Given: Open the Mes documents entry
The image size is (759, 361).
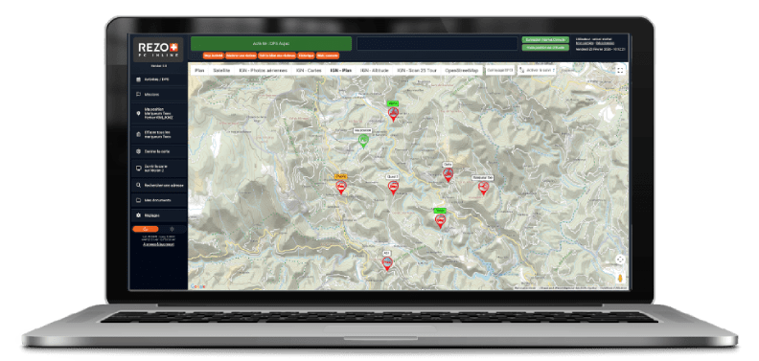Looking at the screenshot, I should pyautogui.click(x=158, y=200).
